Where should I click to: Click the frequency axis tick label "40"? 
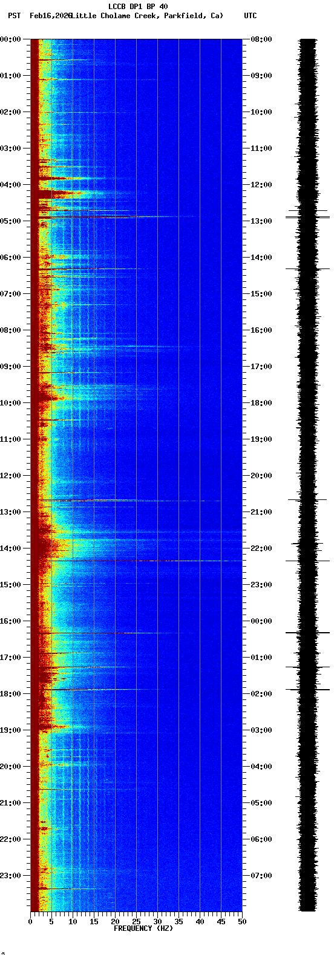[x=200, y=922]
